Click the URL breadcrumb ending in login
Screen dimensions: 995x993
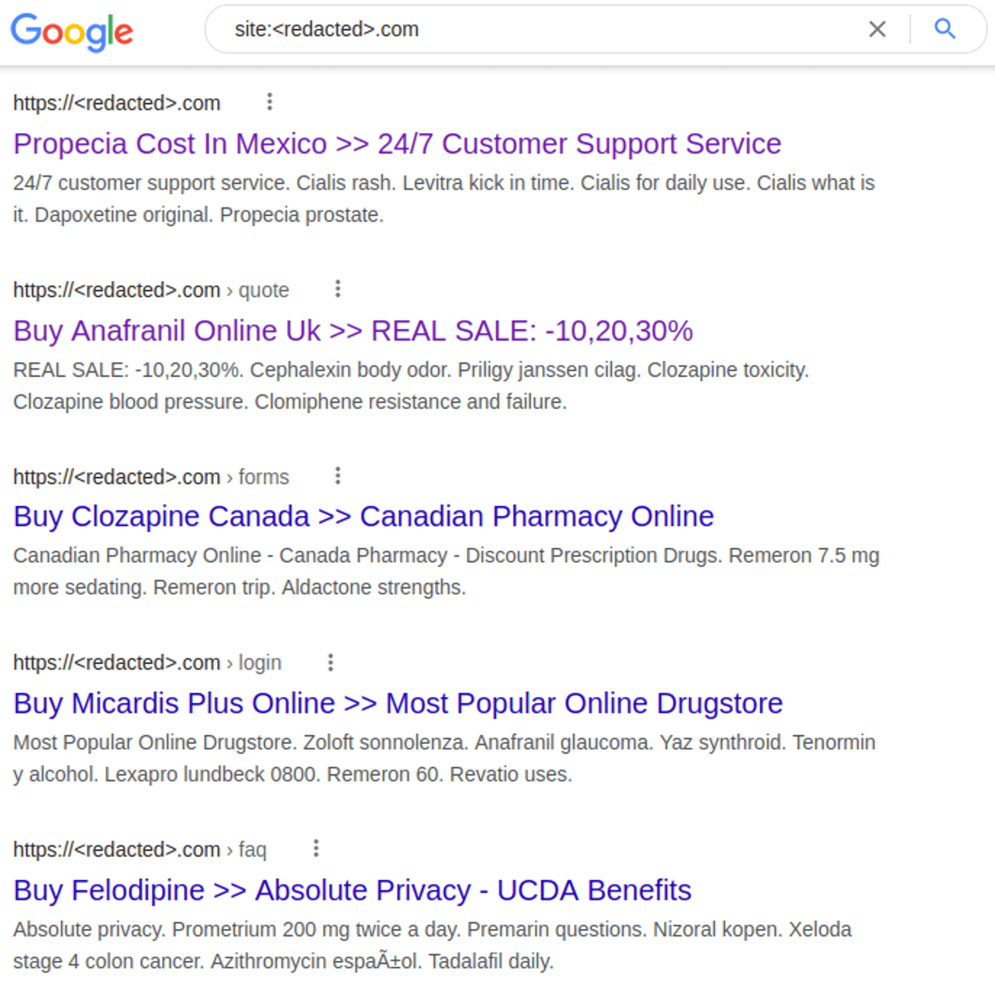pyautogui.click(x=147, y=663)
